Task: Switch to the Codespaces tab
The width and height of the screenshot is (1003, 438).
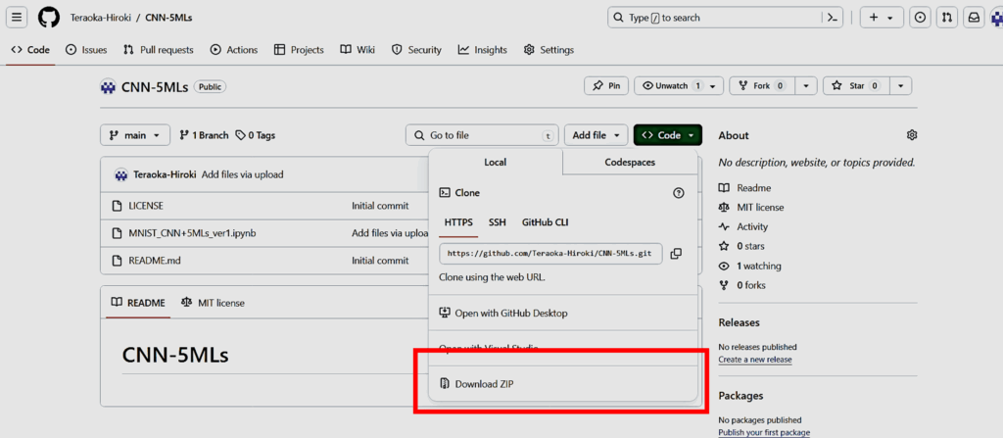Action: click(630, 163)
